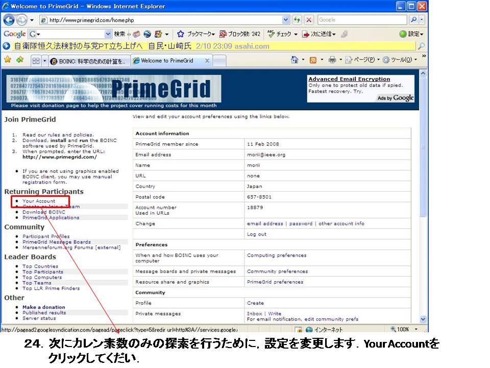
Task: Open the 次に送信 send-to menu
Action: [319, 34]
